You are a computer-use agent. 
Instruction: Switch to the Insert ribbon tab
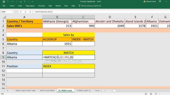coord(20,6)
